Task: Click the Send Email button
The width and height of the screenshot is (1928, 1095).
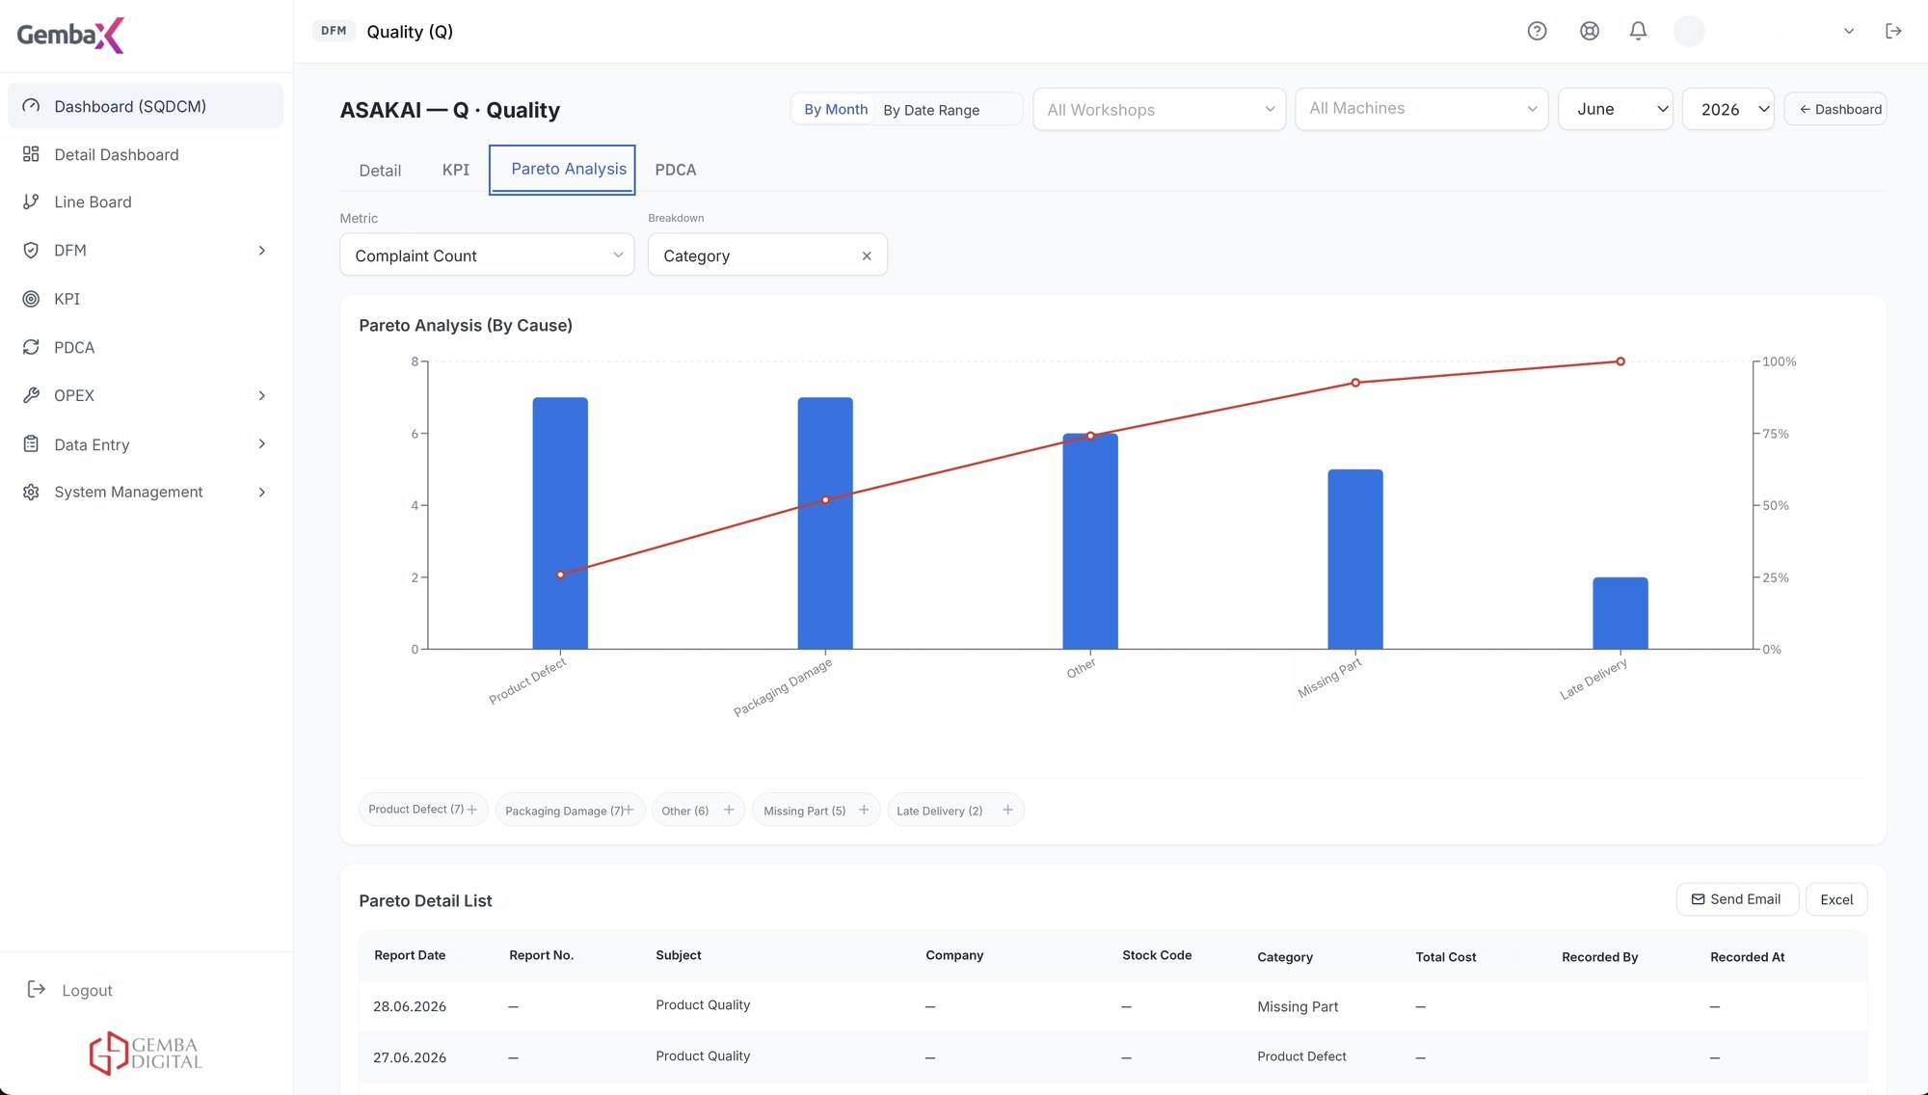Action: (x=1737, y=899)
